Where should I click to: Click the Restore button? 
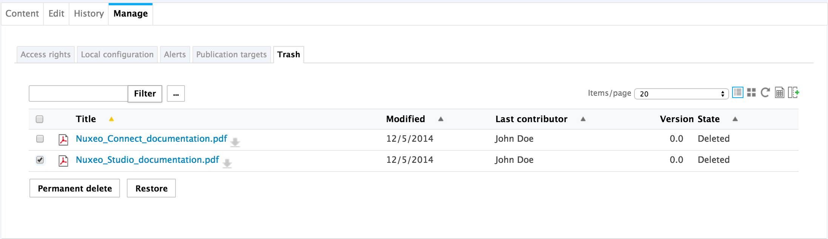(151, 188)
